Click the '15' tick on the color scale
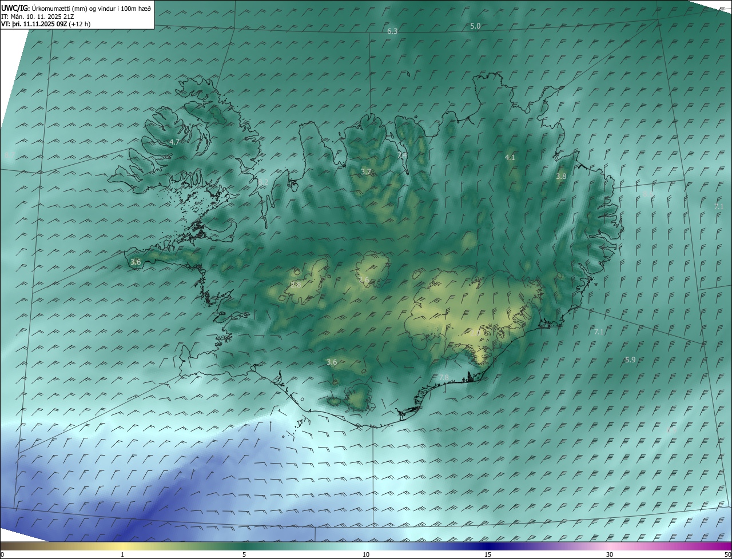This screenshot has width=732, height=559. pos(488,554)
